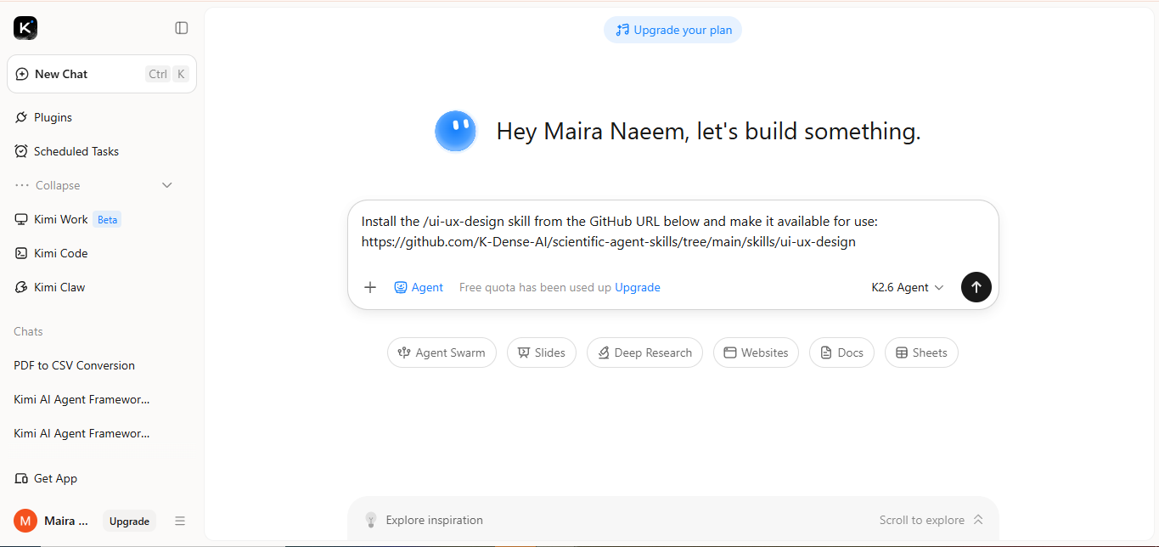The width and height of the screenshot is (1159, 547).
Task: Select the Websites chip
Action: 756,352
